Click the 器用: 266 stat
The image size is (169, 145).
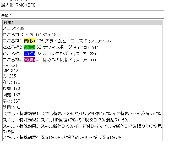point(11,107)
